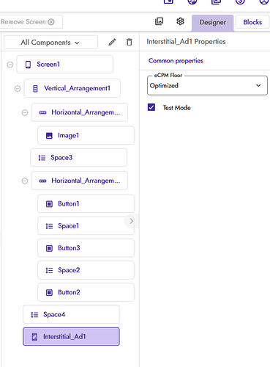Image resolution: width=270 pixels, height=367 pixels.
Task: Collapse Horizontal_Arrangement above Button1
Action: (25, 181)
